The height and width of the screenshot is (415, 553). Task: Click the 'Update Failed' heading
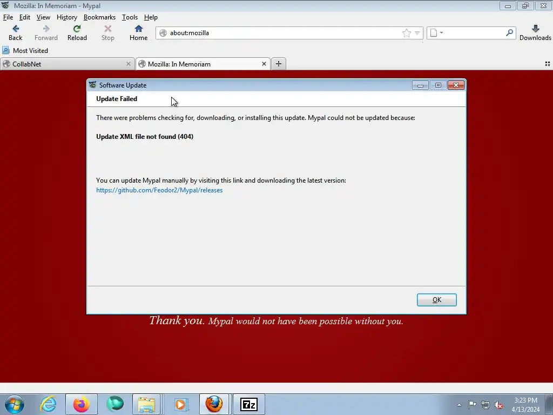click(x=117, y=99)
